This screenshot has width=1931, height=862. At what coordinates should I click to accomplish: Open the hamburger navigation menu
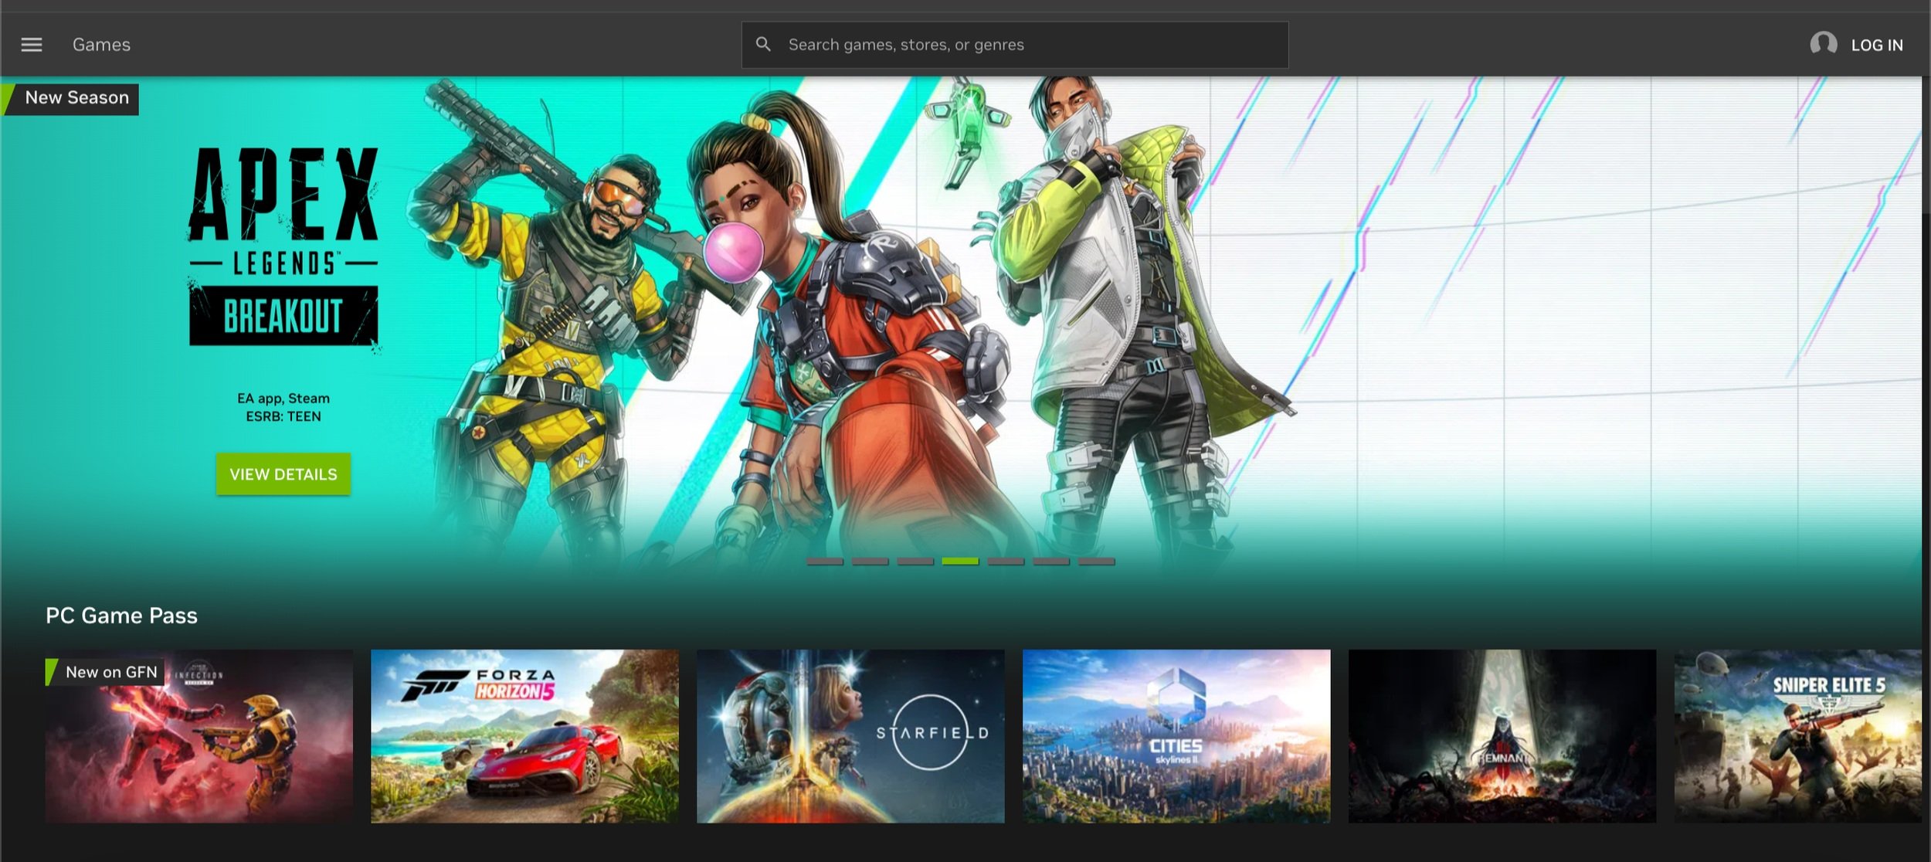point(32,45)
